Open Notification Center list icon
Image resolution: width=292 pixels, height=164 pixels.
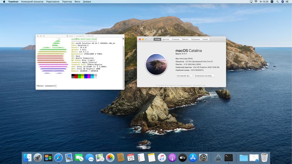point(287,2)
